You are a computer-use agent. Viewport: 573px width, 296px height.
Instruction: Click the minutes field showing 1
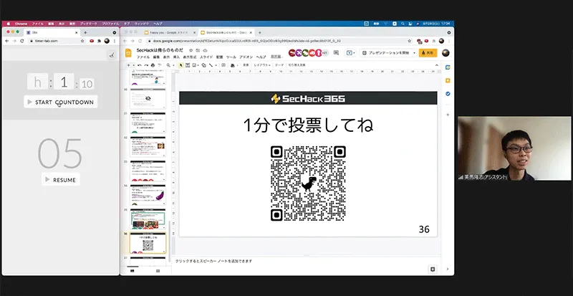[x=64, y=82]
